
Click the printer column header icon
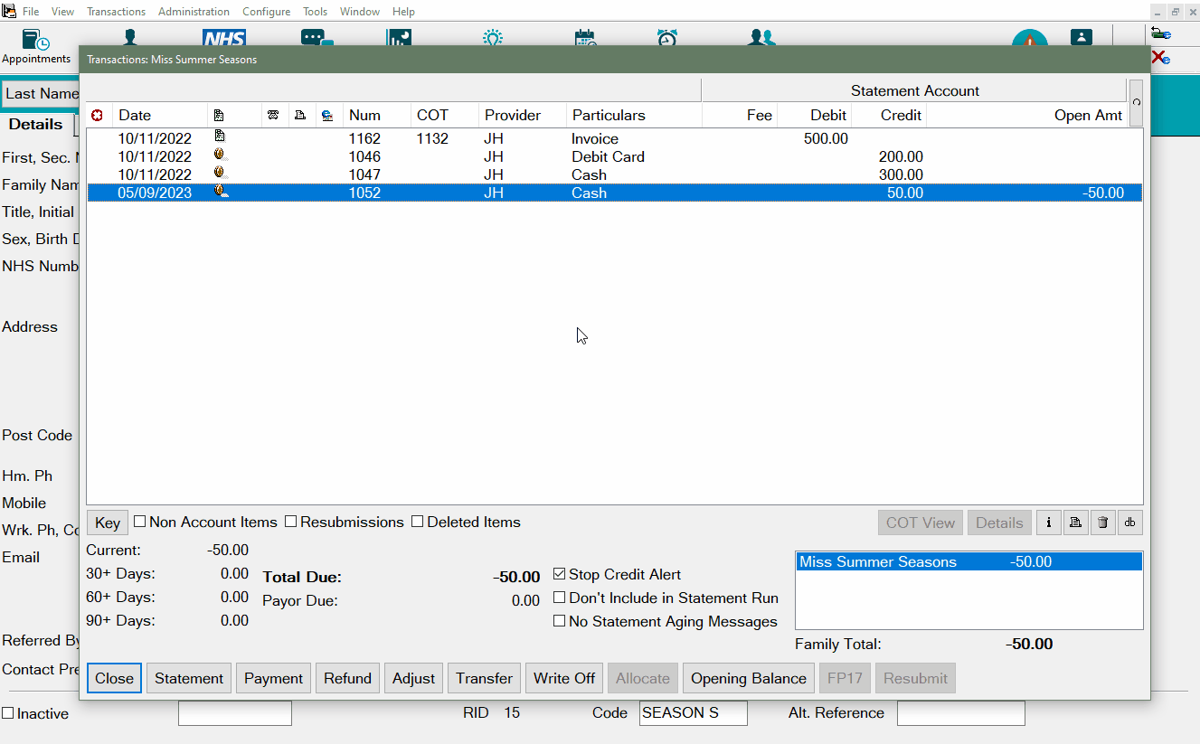pos(300,115)
